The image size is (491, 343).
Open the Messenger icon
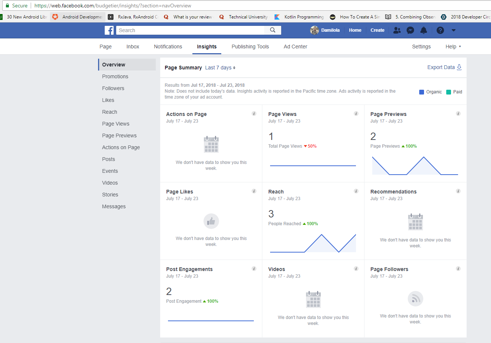tap(410, 30)
